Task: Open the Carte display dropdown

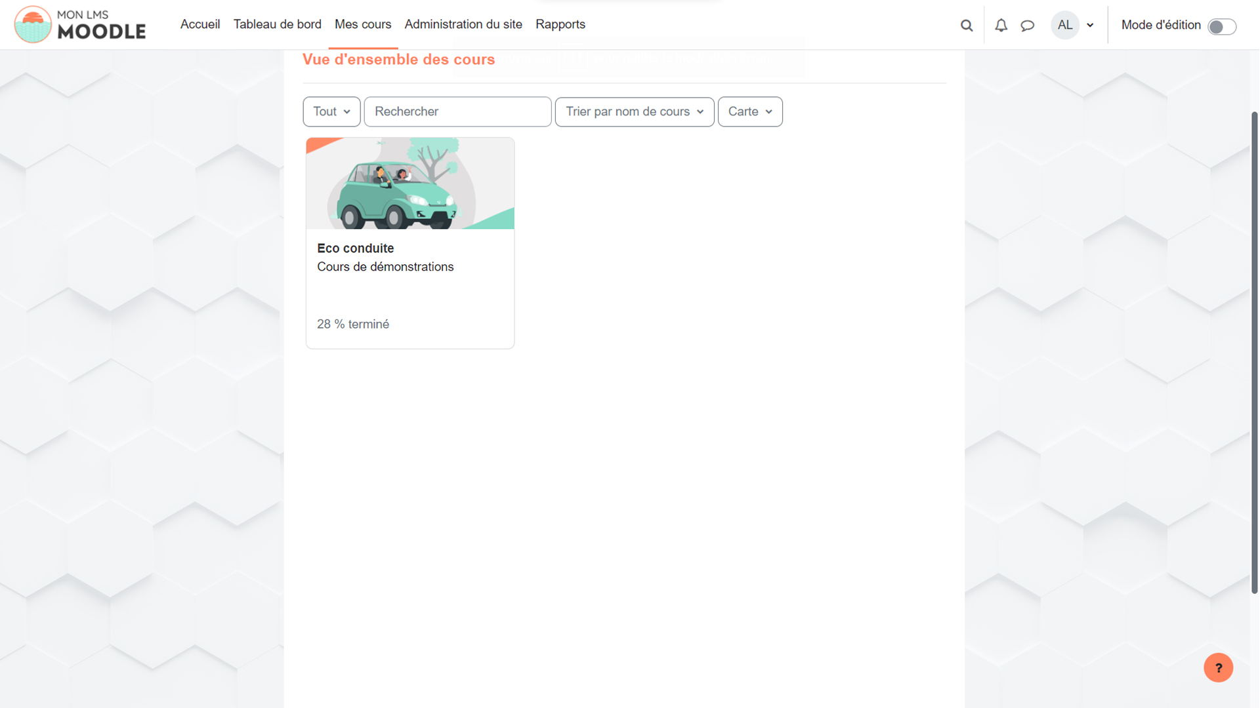Action: pyautogui.click(x=749, y=111)
